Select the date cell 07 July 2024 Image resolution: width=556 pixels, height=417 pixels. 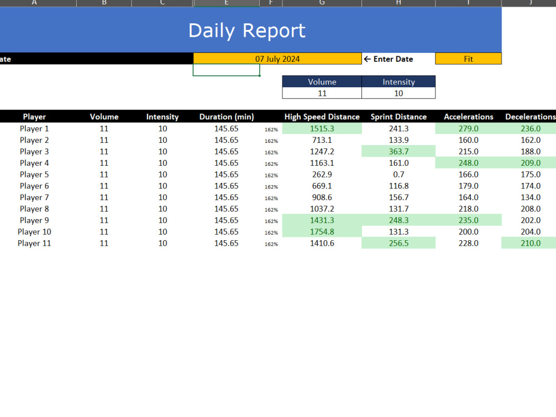pos(277,59)
